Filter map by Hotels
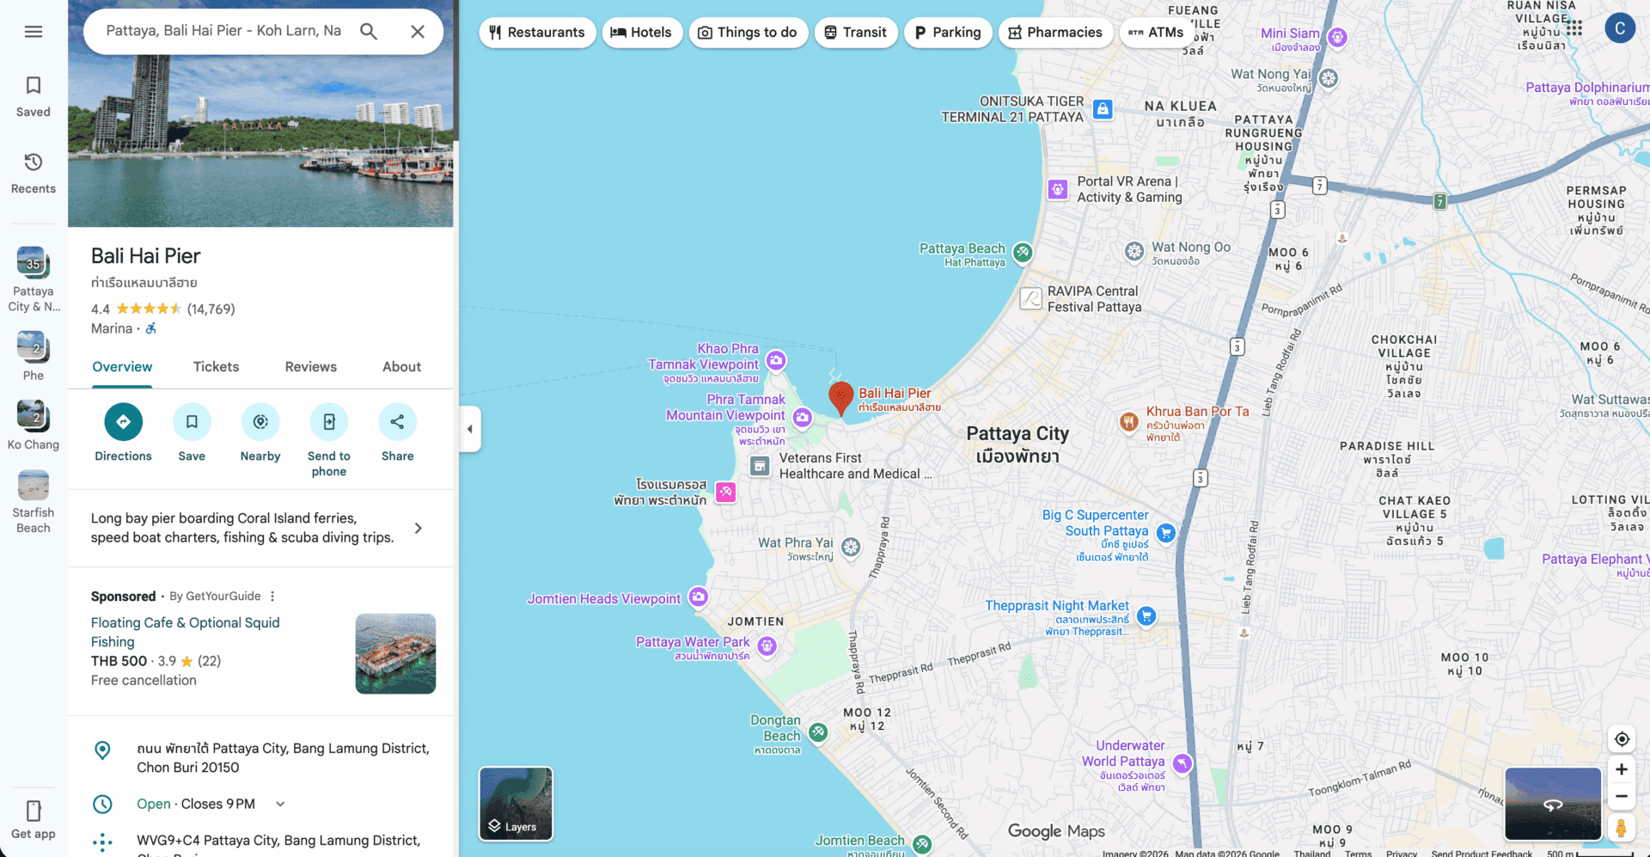The height and width of the screenshot is (857, 1650). 642,33
